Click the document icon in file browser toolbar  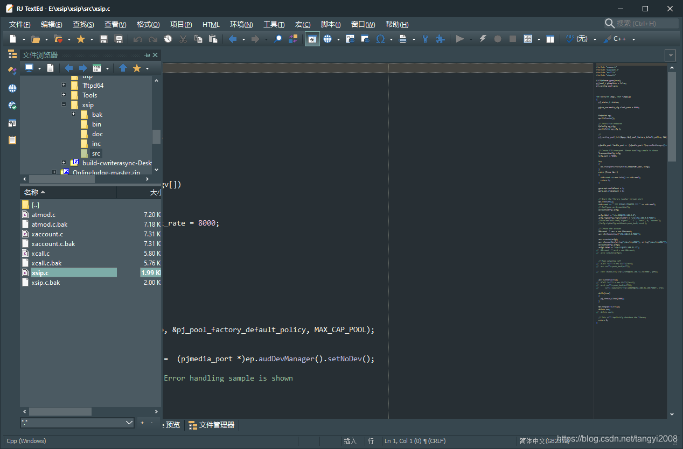coord(51,68)
